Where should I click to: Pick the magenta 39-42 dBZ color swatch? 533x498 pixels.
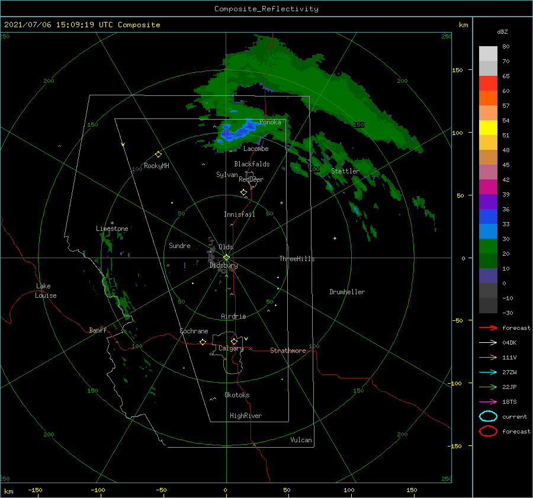click(488, 187)
